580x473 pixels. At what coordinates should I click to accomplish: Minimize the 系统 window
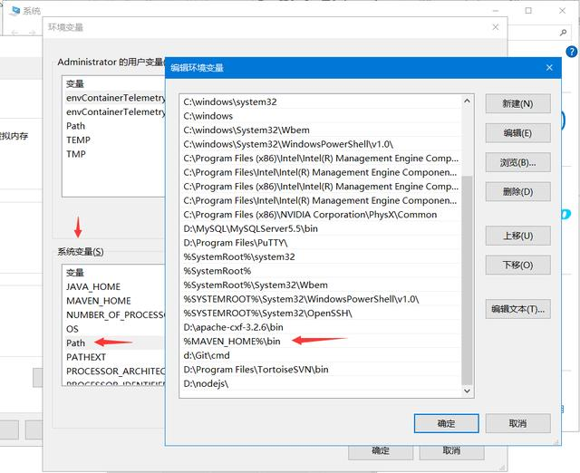coord(496,11)
